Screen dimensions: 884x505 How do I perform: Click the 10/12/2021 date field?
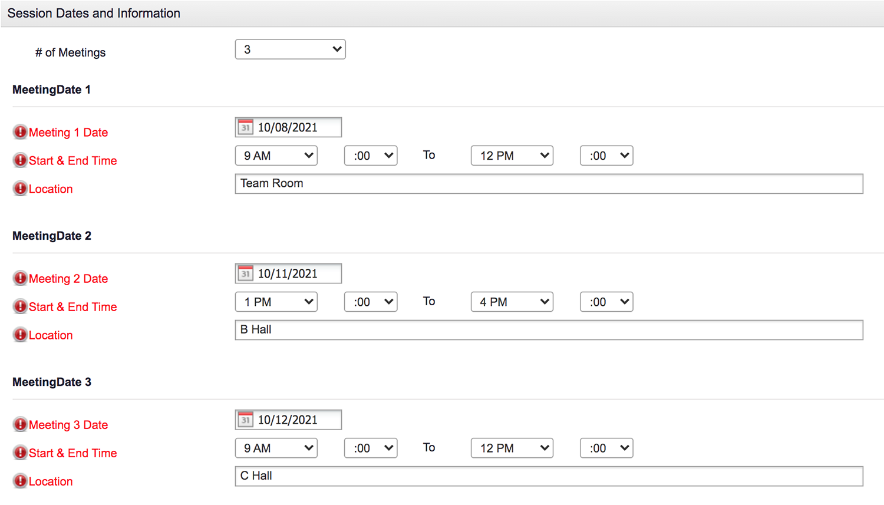pos(288,420)
